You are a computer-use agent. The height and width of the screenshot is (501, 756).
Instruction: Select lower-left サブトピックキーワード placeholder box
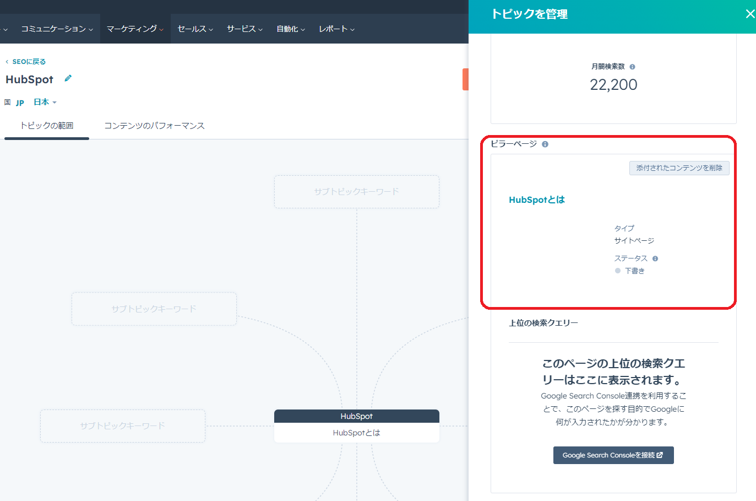(123, 426)
